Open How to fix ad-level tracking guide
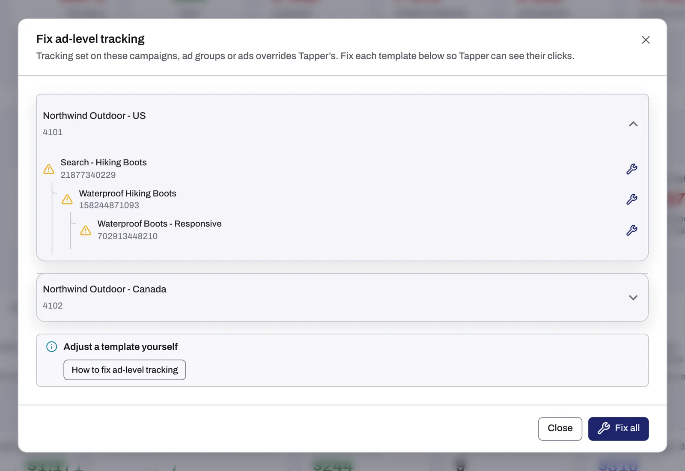 tap(125, 370)
